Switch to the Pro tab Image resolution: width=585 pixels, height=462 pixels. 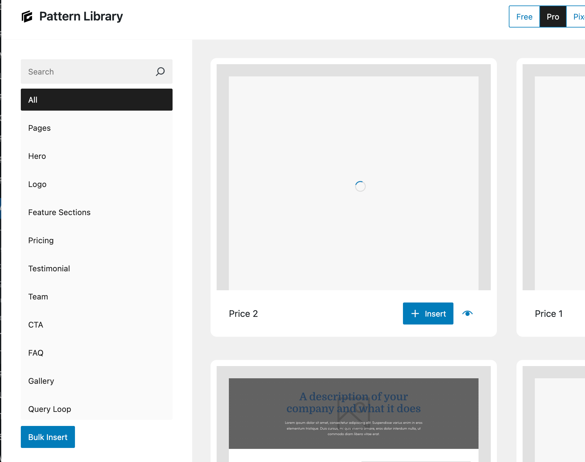click(x=553, y=16)
